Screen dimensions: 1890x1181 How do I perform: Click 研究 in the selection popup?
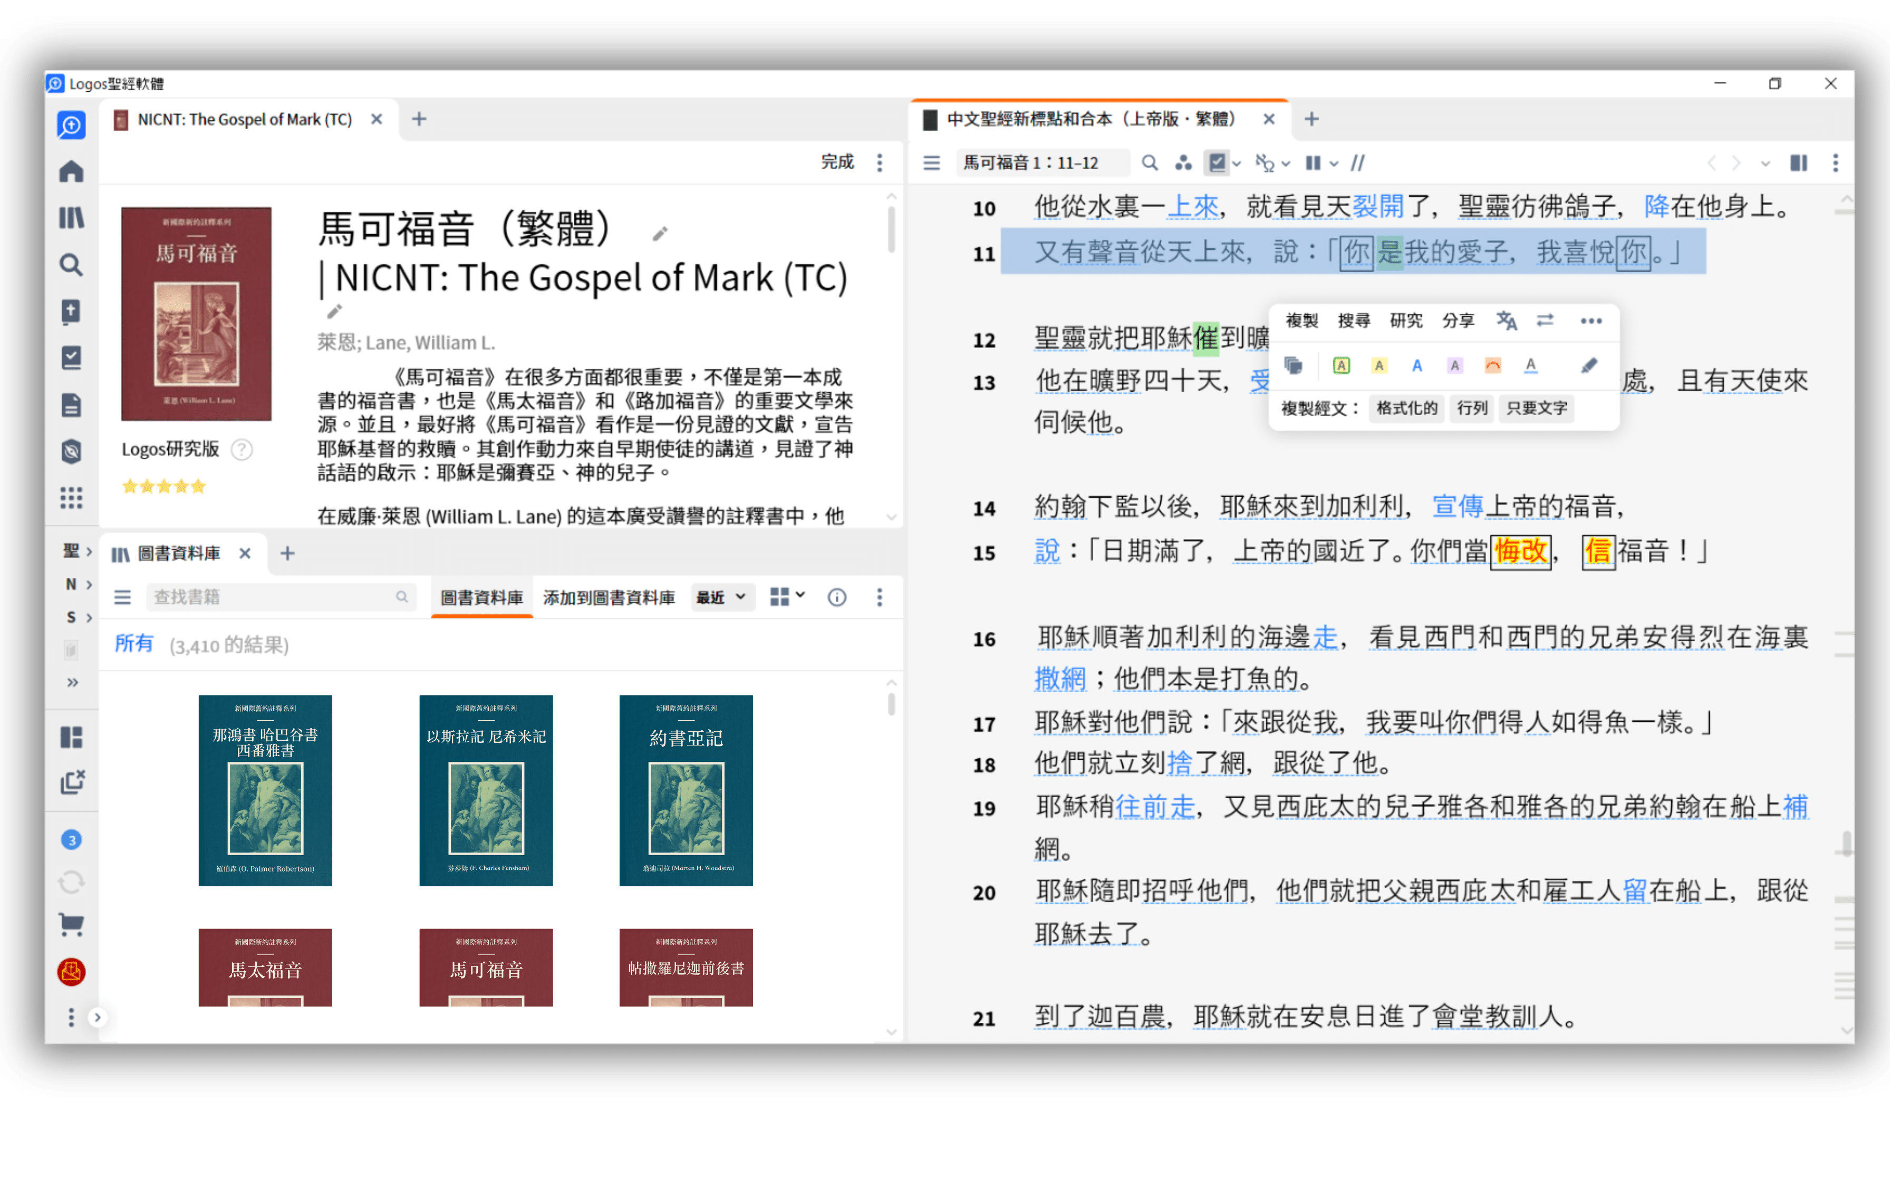coord(1406,320)
